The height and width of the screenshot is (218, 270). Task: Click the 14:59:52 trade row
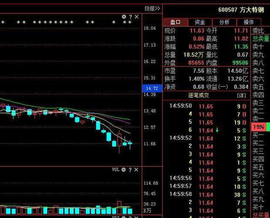click(x=207, y=138)
